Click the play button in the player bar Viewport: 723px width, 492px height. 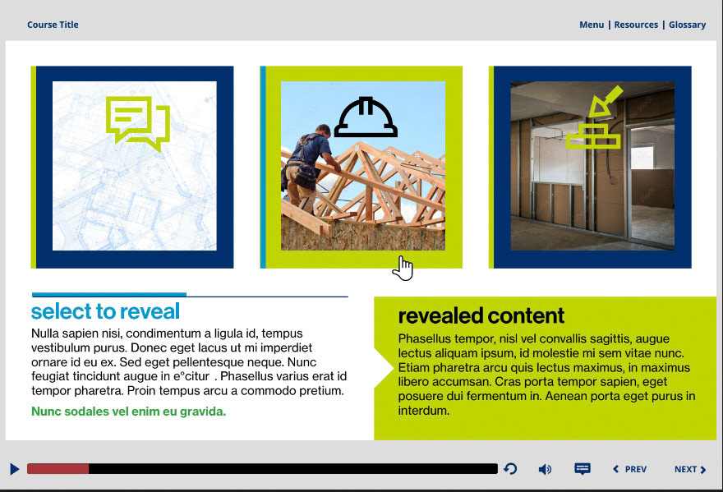15,469
